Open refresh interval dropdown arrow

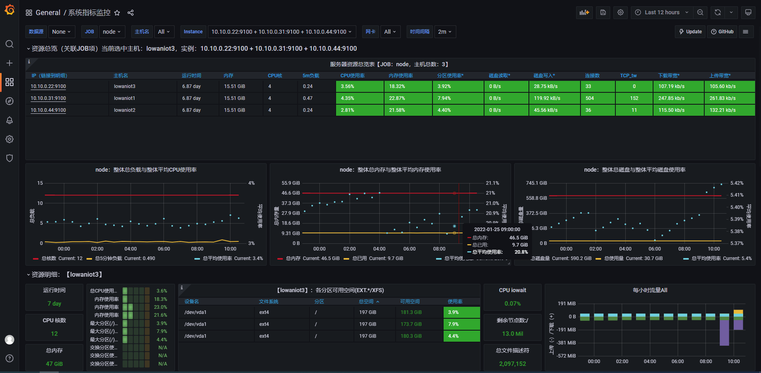tap(731, 12)
